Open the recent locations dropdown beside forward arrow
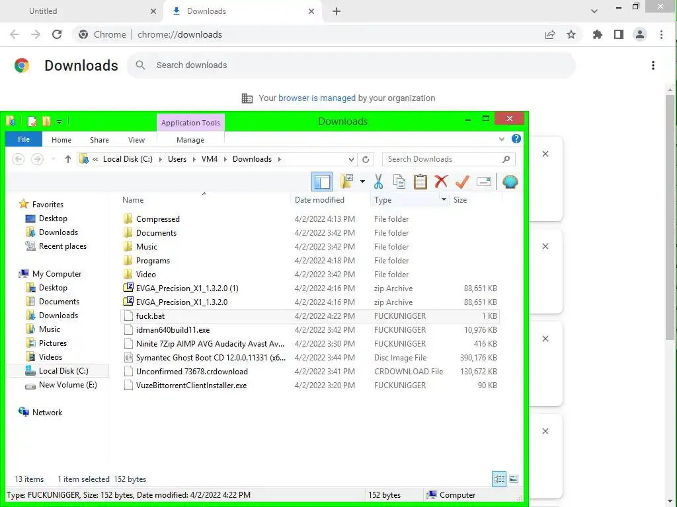This screenshot has width=677, height=507. (53, 159)
